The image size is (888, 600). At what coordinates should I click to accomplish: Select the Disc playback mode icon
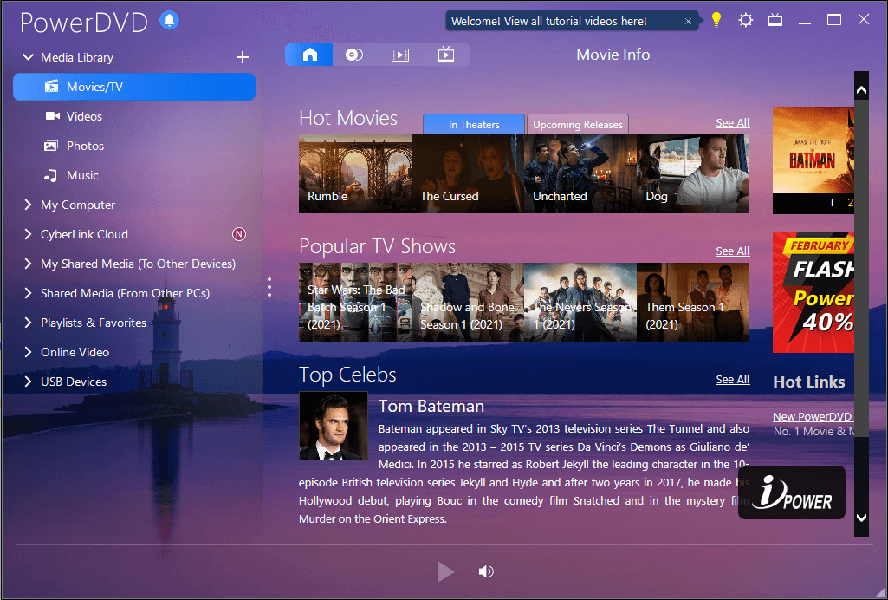pyautogui.click(x=353, y=54)
